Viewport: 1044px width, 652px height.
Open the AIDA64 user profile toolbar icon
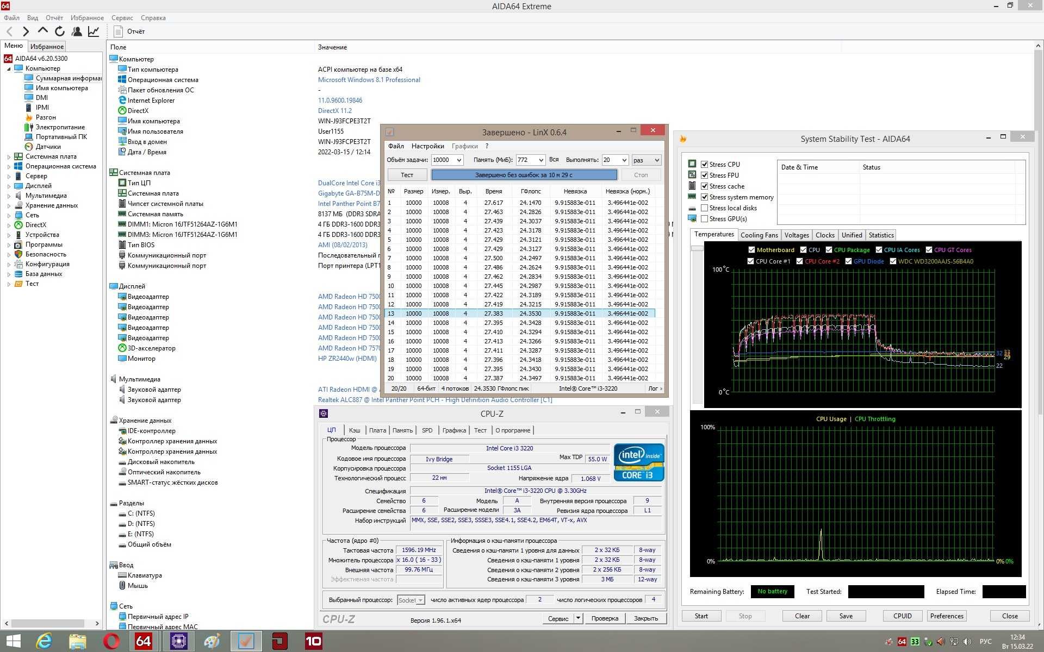77,32
